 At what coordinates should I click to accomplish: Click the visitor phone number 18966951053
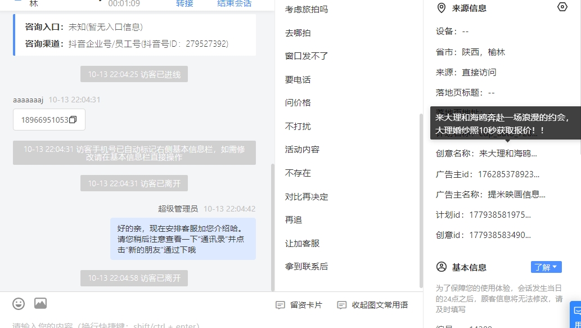click(45, 120)
